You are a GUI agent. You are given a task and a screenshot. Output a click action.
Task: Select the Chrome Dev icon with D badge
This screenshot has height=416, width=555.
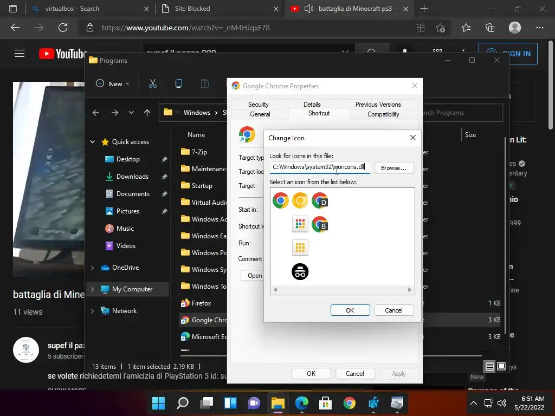point(320,200)
